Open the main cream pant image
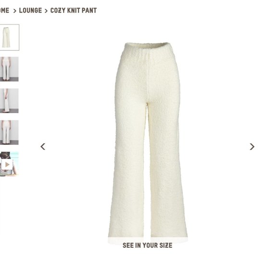The image size is (279, 279). [x=148, y=140]
